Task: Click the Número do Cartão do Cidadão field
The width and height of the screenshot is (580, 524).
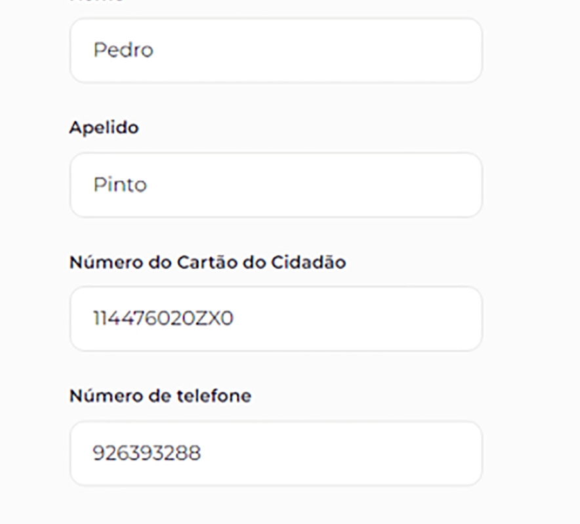Action: (276, 319)
